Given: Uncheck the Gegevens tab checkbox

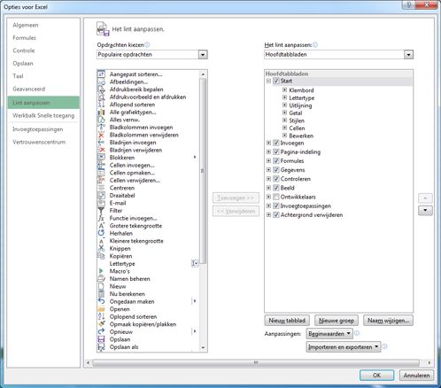Looking at the screenshot, I should click(x=276, y=170).
